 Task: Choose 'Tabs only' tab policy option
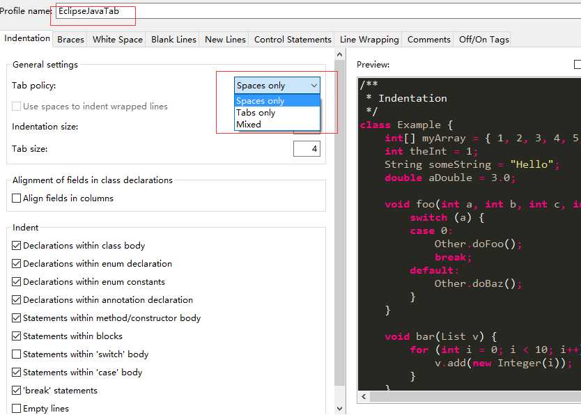(x=277, y=113)
